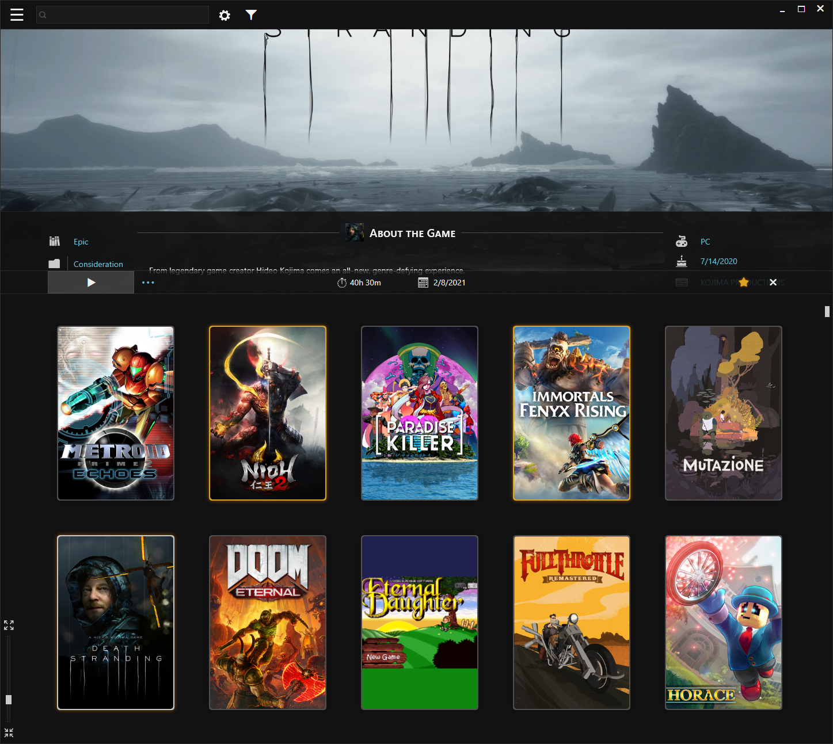Select the Metroid Prime 2 Echoes cover
Image resolution: width=833 pixels, height=744 pixels.
coord(116,413)
